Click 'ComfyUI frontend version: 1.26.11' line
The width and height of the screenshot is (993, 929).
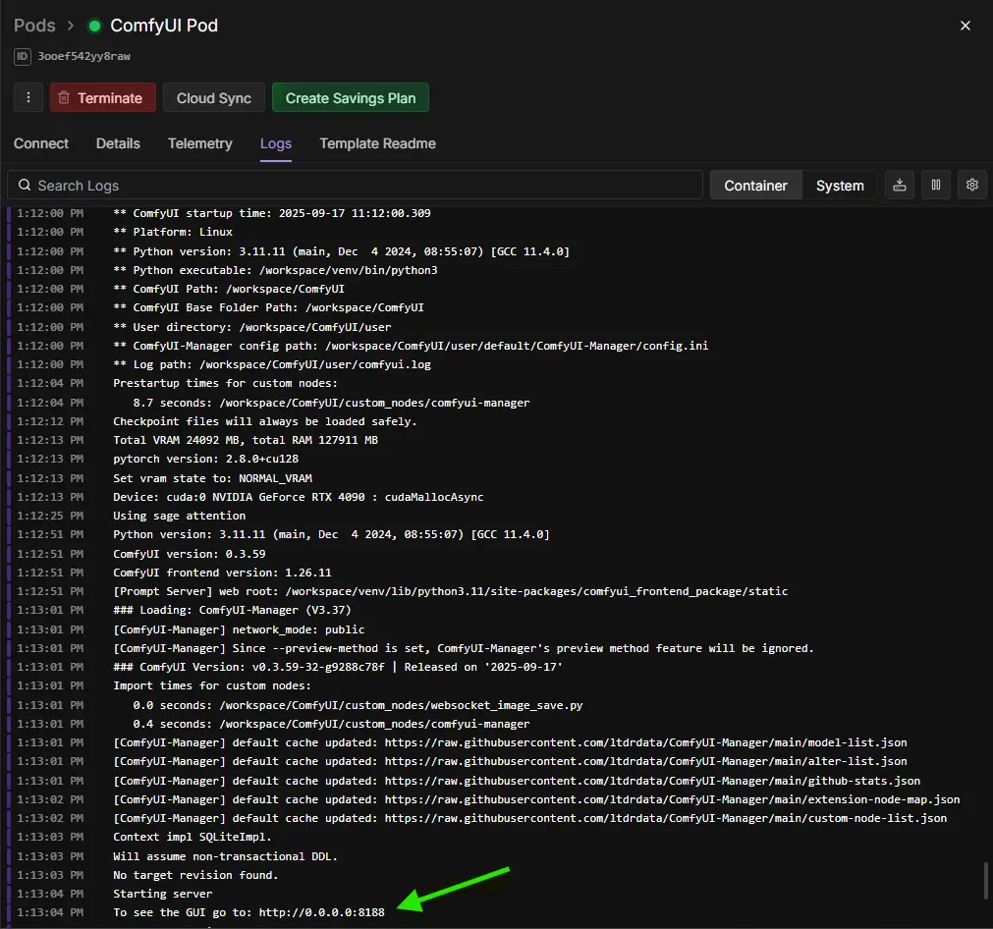coord(222,573)
